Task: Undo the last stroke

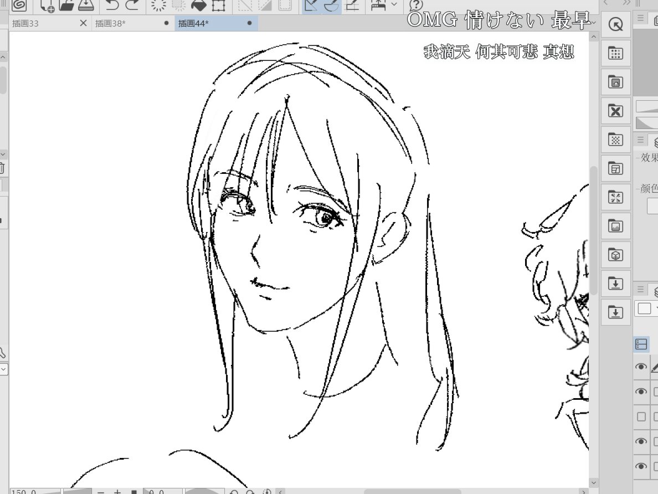Action: 112,5
